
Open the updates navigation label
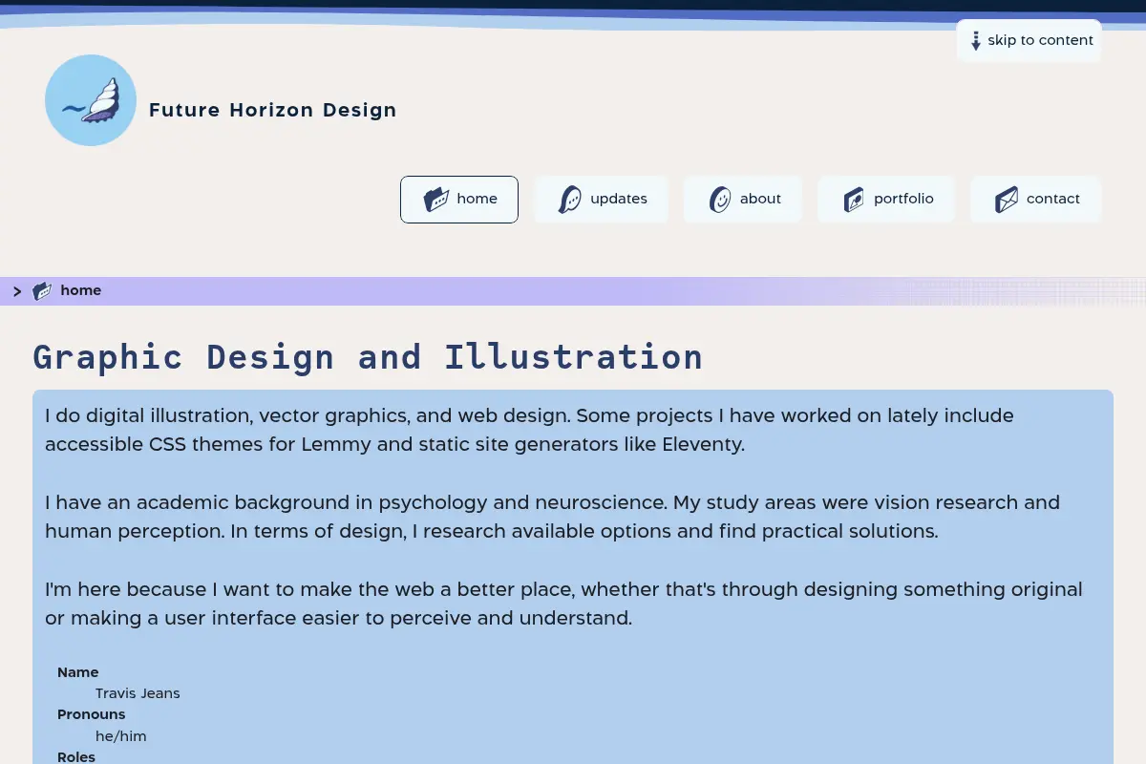619,199
